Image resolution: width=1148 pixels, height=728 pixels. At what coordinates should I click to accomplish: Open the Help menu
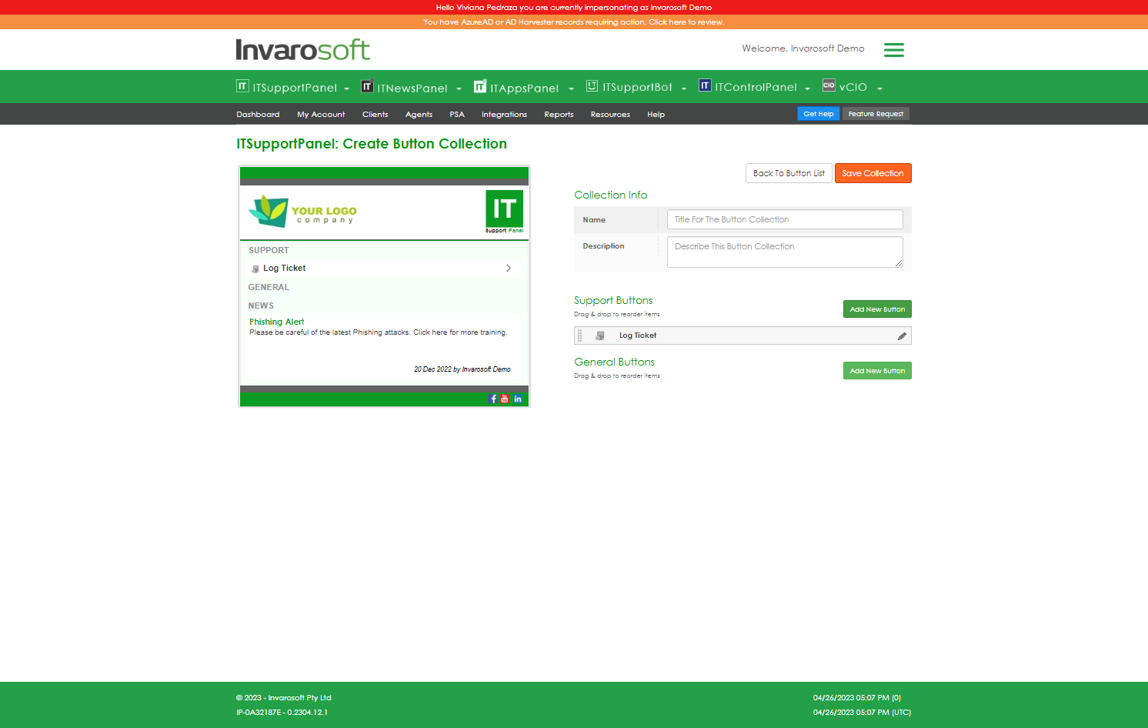656,115
